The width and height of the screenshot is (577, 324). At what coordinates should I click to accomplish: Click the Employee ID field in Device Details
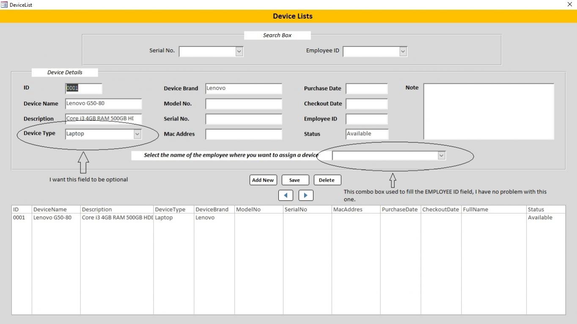(367, 119)
